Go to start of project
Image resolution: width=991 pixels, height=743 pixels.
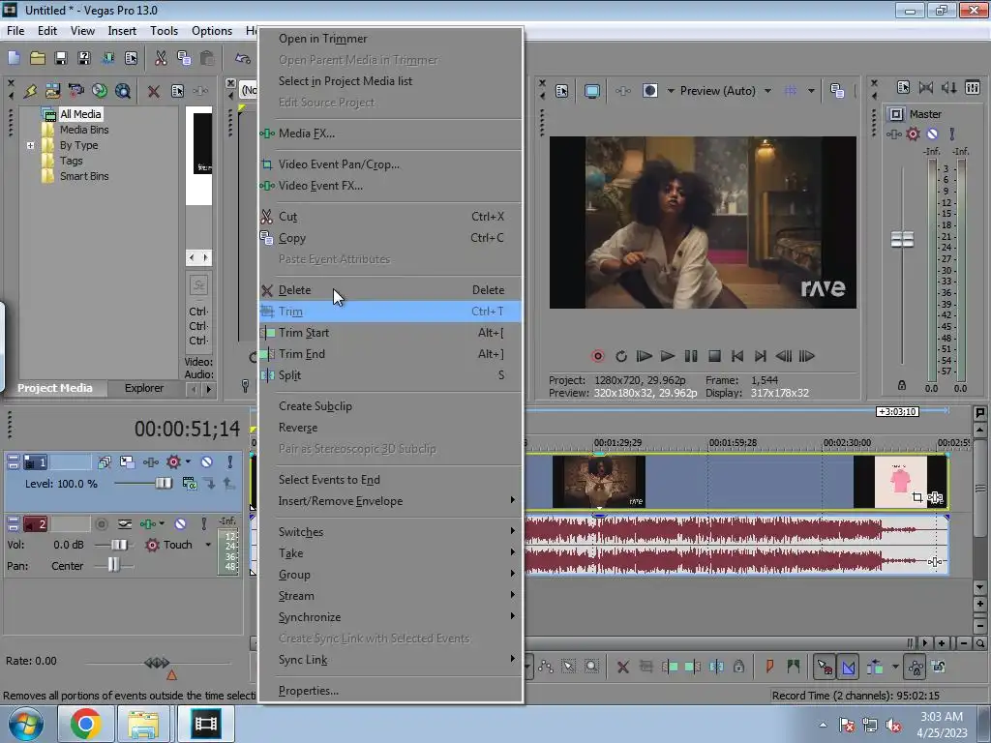736,356
